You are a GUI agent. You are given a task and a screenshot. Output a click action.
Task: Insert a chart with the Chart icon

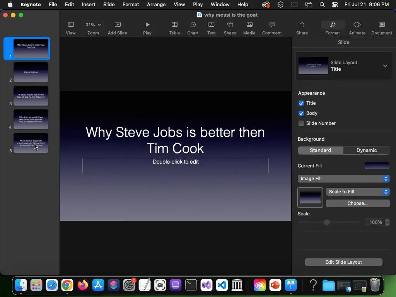[x=193, y=24]
